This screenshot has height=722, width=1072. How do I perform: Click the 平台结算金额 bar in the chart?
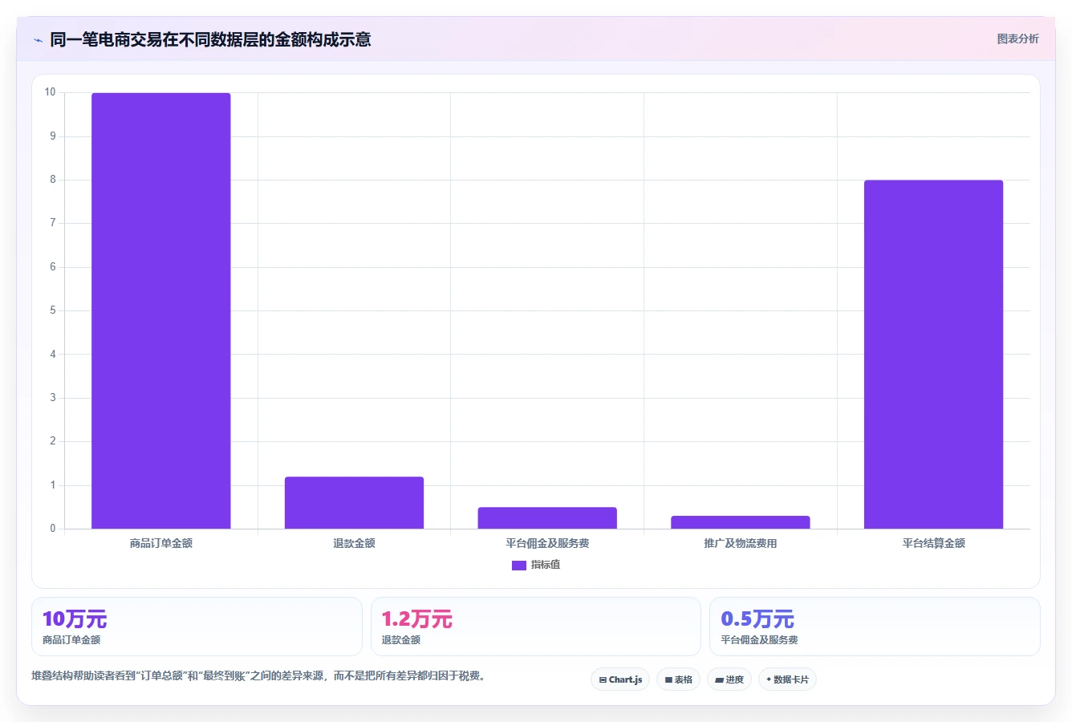(x=933, y=355)
